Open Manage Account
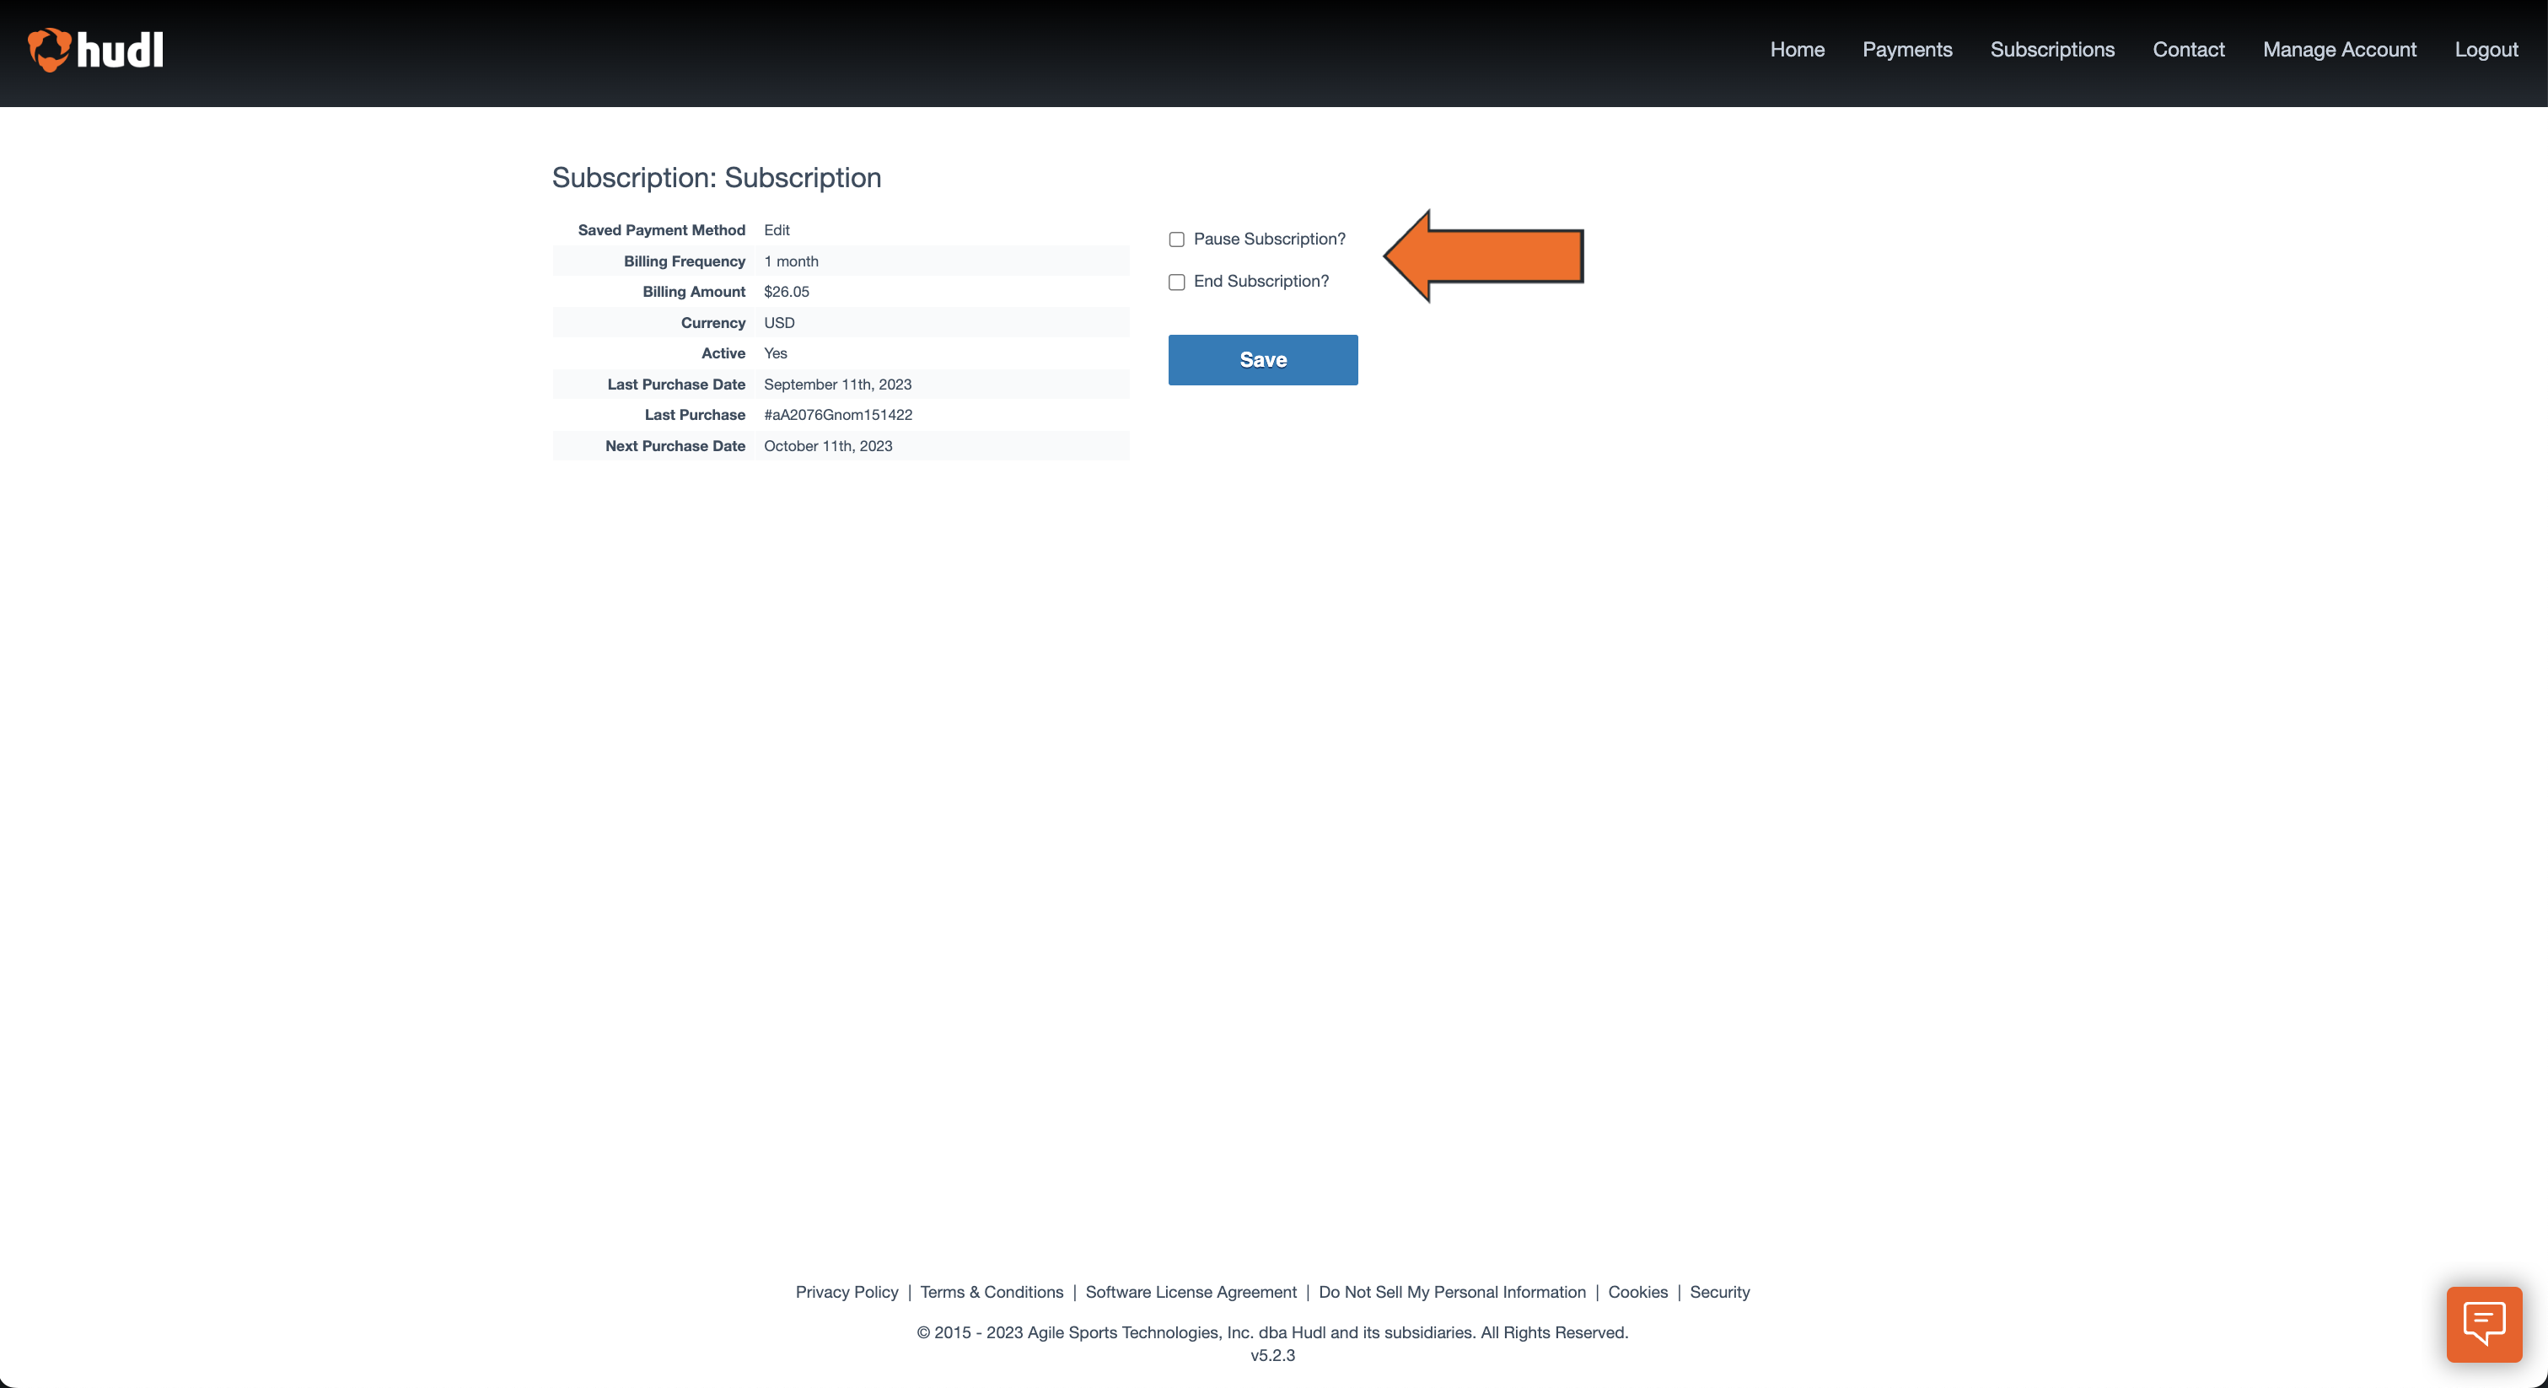The height and width of the screenshot is (1388, 2548). [2341, 50]
